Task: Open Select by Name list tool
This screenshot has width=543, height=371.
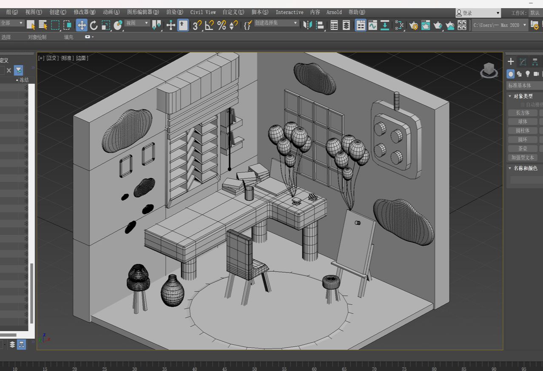Action: point(43,25)
